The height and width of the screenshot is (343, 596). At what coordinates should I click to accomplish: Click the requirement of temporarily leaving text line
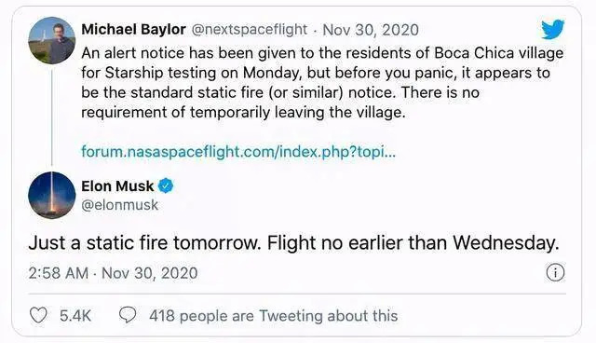(x=243, y=113)
